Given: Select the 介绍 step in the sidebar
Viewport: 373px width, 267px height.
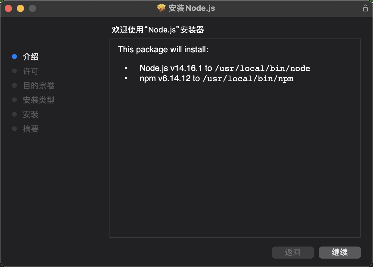Looking at the screenshot, I should pos(30,57).
